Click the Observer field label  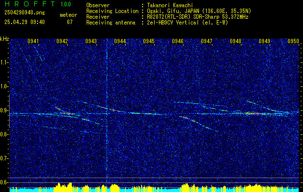98,5
